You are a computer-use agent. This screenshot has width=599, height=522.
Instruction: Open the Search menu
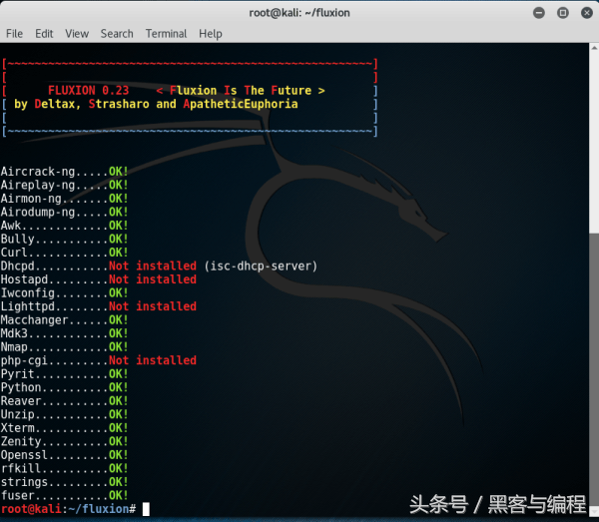[117, 34]
